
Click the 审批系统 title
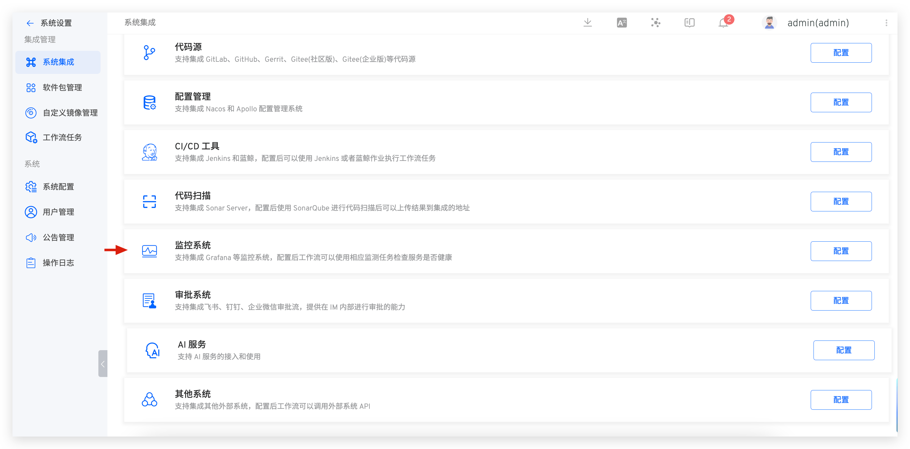pos(193,295)
